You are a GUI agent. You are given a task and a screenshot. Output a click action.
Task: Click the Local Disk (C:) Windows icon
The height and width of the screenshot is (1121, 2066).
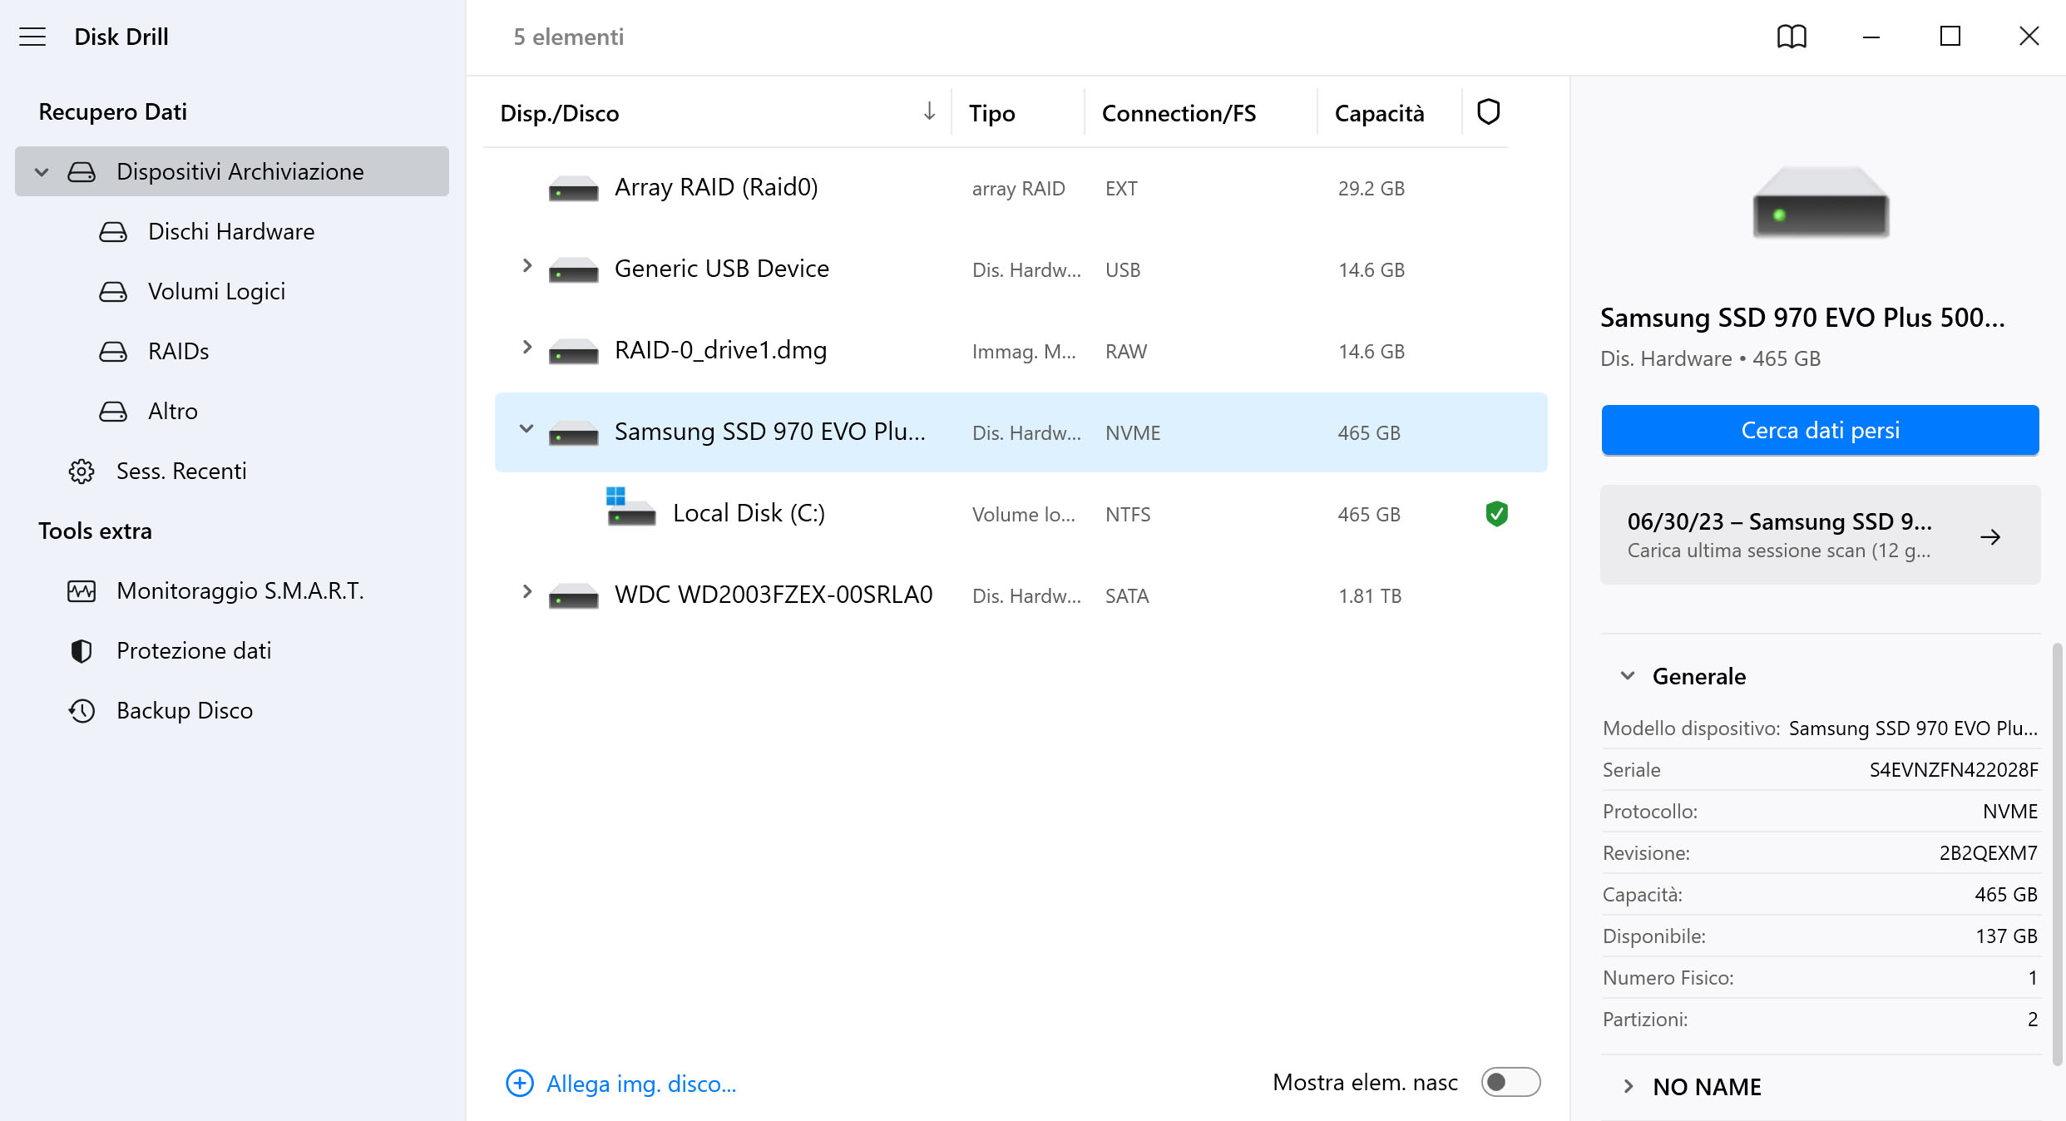coord(630,506)
